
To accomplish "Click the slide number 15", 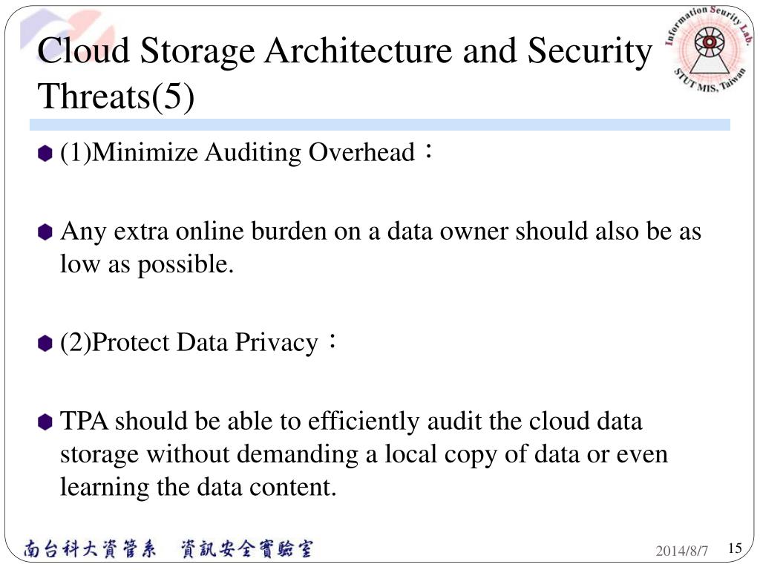I will [735, 548].
